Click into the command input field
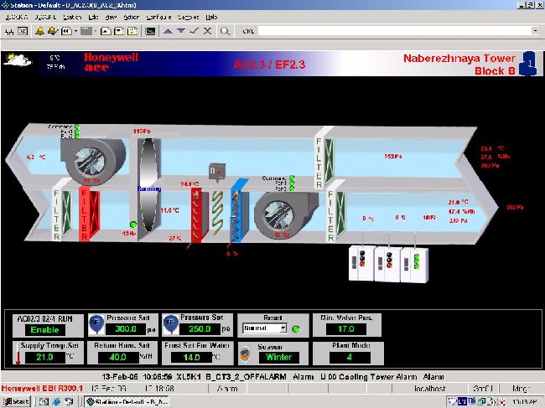The height and width of the screenshot is (408, 545). 395,31
